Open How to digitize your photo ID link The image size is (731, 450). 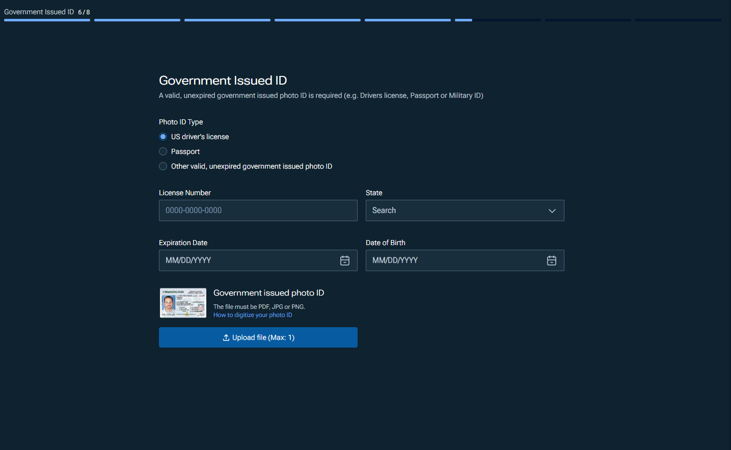pos(253,315)
